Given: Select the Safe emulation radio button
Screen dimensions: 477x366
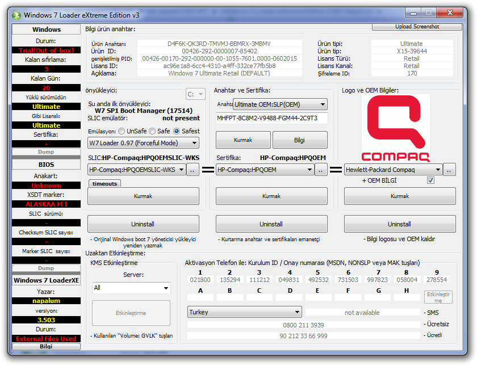Looking at the screenshot, I should pos(152,131).
